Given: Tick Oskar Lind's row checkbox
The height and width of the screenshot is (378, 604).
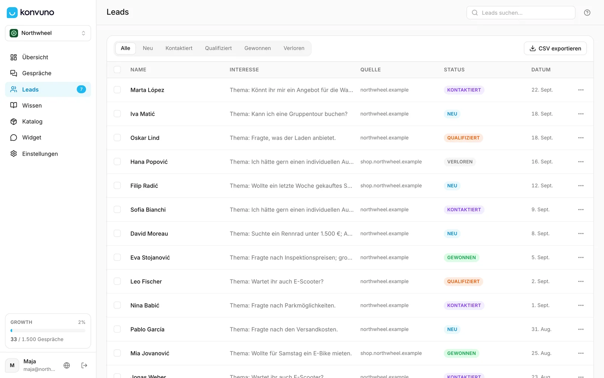Looking at the screenshot, I should (x=117, y=138).
